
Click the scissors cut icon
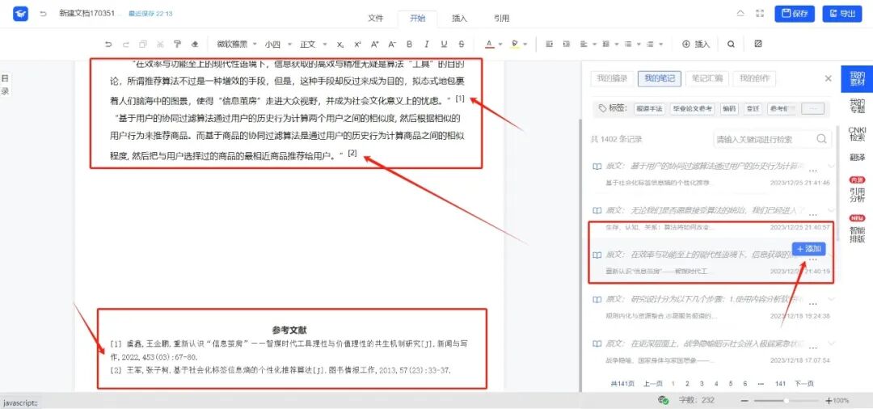[160, 44]
